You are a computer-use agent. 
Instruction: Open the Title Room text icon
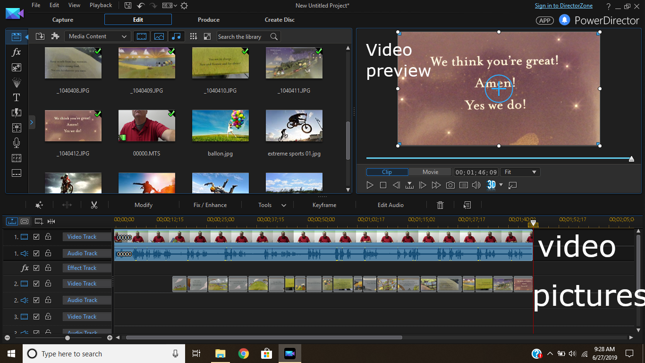click(x=17, y=97)
